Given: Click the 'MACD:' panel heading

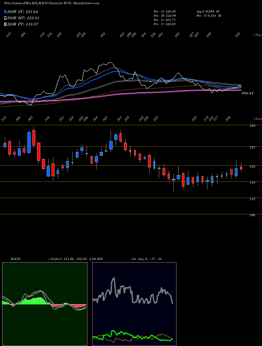Looking at the screenshot, I should pyautogui.click(x=16, y=259).
